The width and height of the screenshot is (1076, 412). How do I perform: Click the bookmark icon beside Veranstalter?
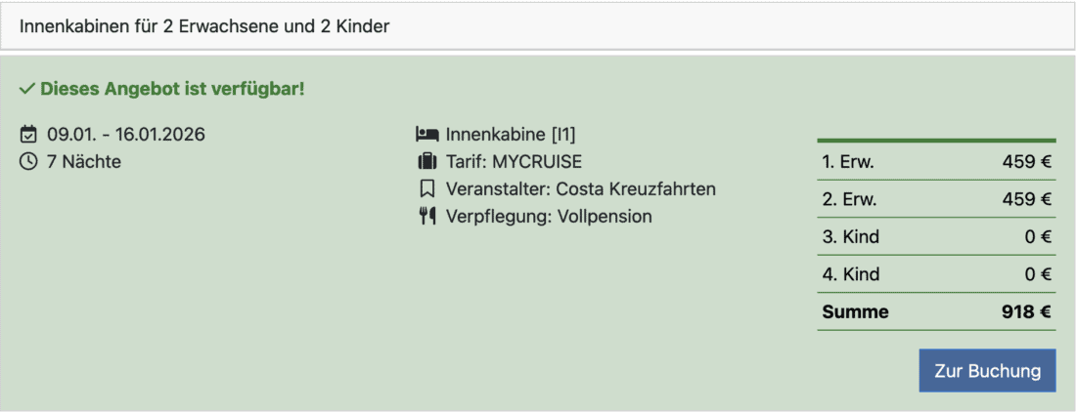(426, 189)
